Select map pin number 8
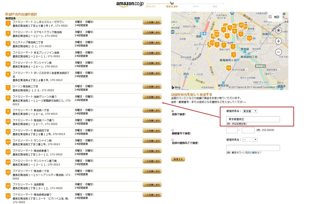The width and height of the screenshot is (311, 204). (x=224, y=30)
